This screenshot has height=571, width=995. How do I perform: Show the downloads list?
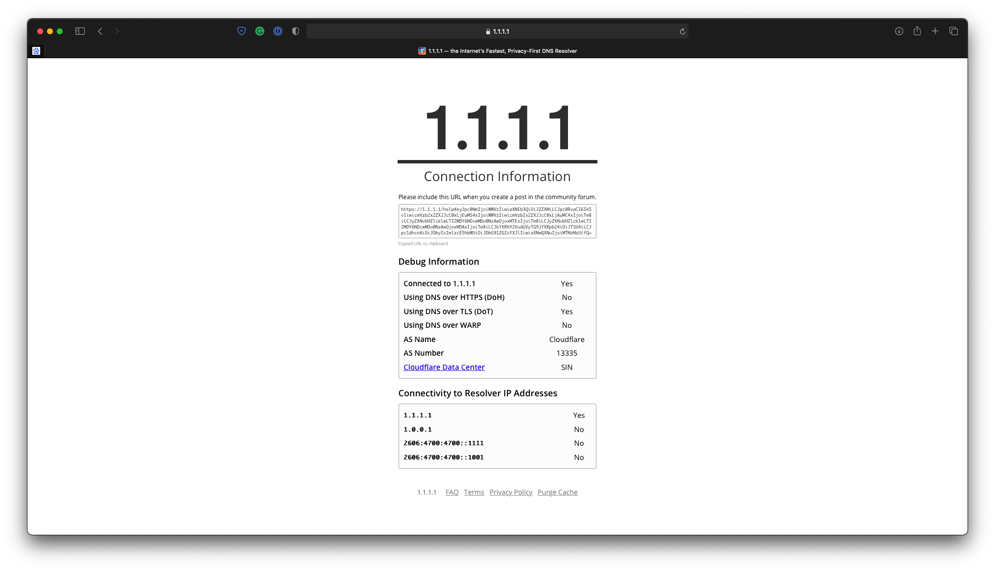pyautogui.click(x=899, y=31)
